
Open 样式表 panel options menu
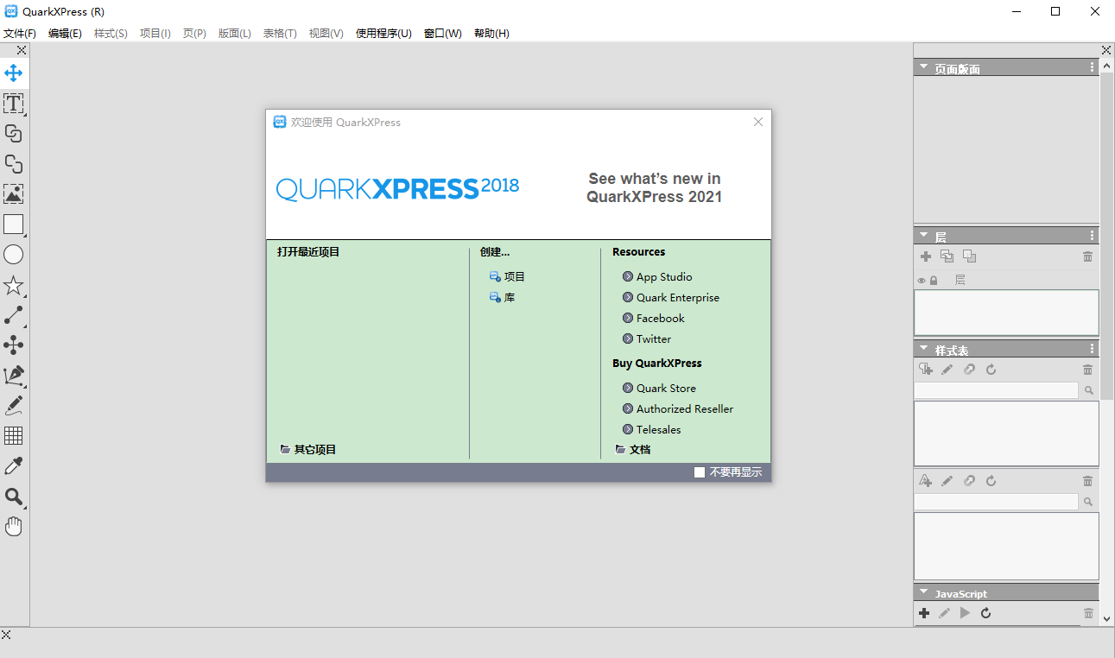[1093, 349]
